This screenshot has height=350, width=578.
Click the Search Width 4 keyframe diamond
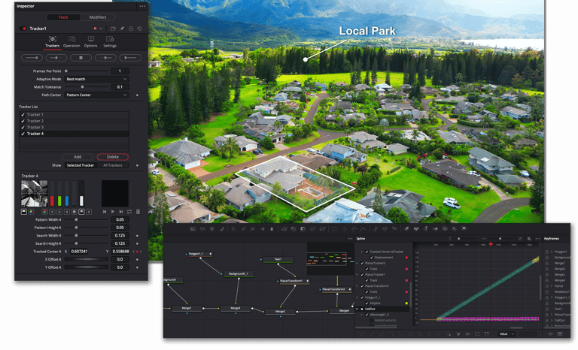coord(138,236)
